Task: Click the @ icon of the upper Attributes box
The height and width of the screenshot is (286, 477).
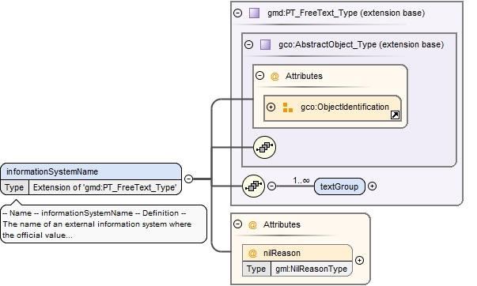Action: [274, 76]
